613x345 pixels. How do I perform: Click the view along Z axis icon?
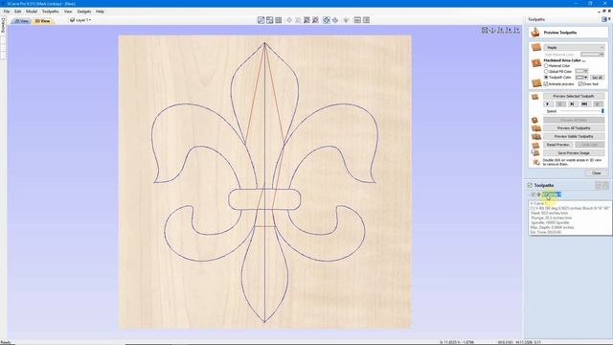[x=492, y=30]
